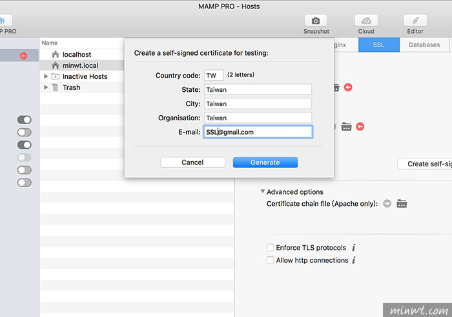Screen dimensions: 452x317
Task: Click the house icon beside localhost
Action: pyautogui.click(x=56, y=54)
